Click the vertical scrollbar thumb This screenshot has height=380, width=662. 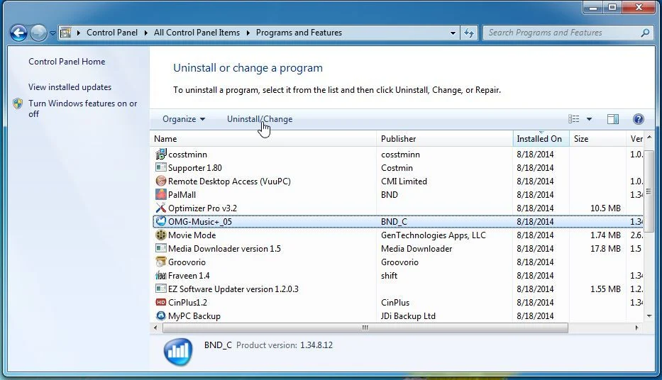[x=649, y=191]
